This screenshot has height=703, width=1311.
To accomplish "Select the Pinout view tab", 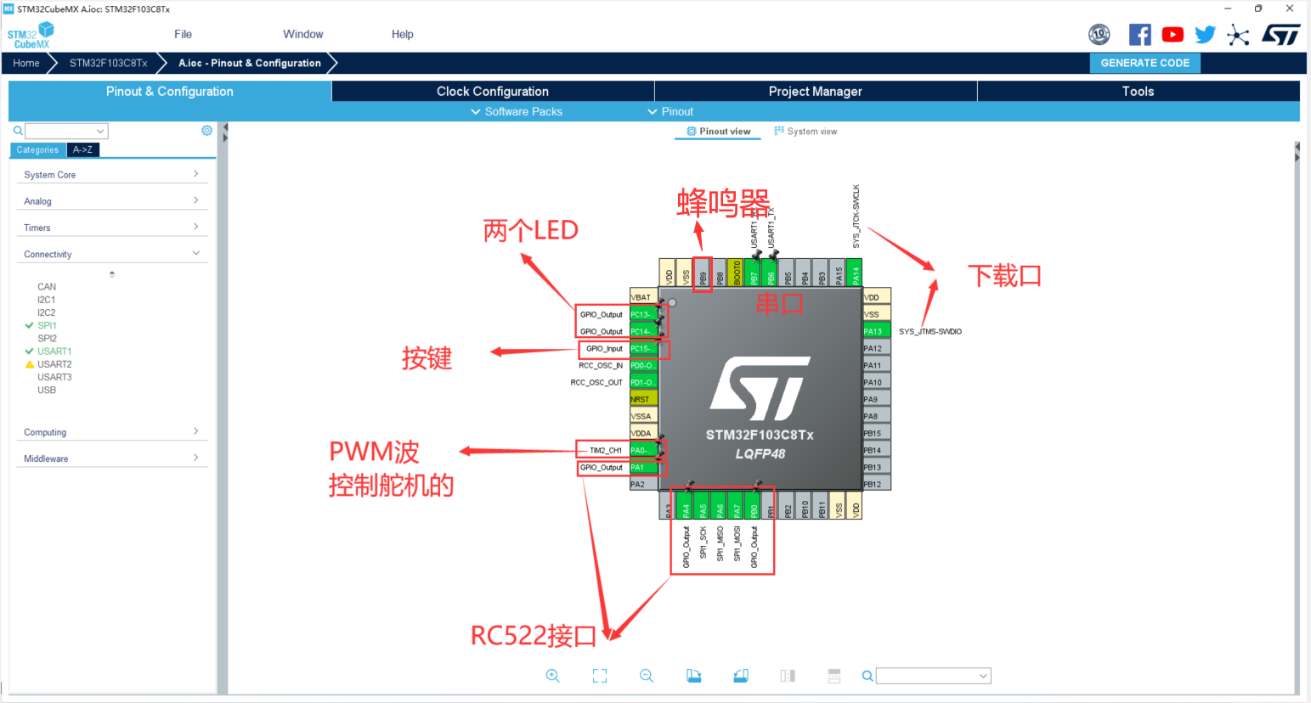I will [718, 132].
